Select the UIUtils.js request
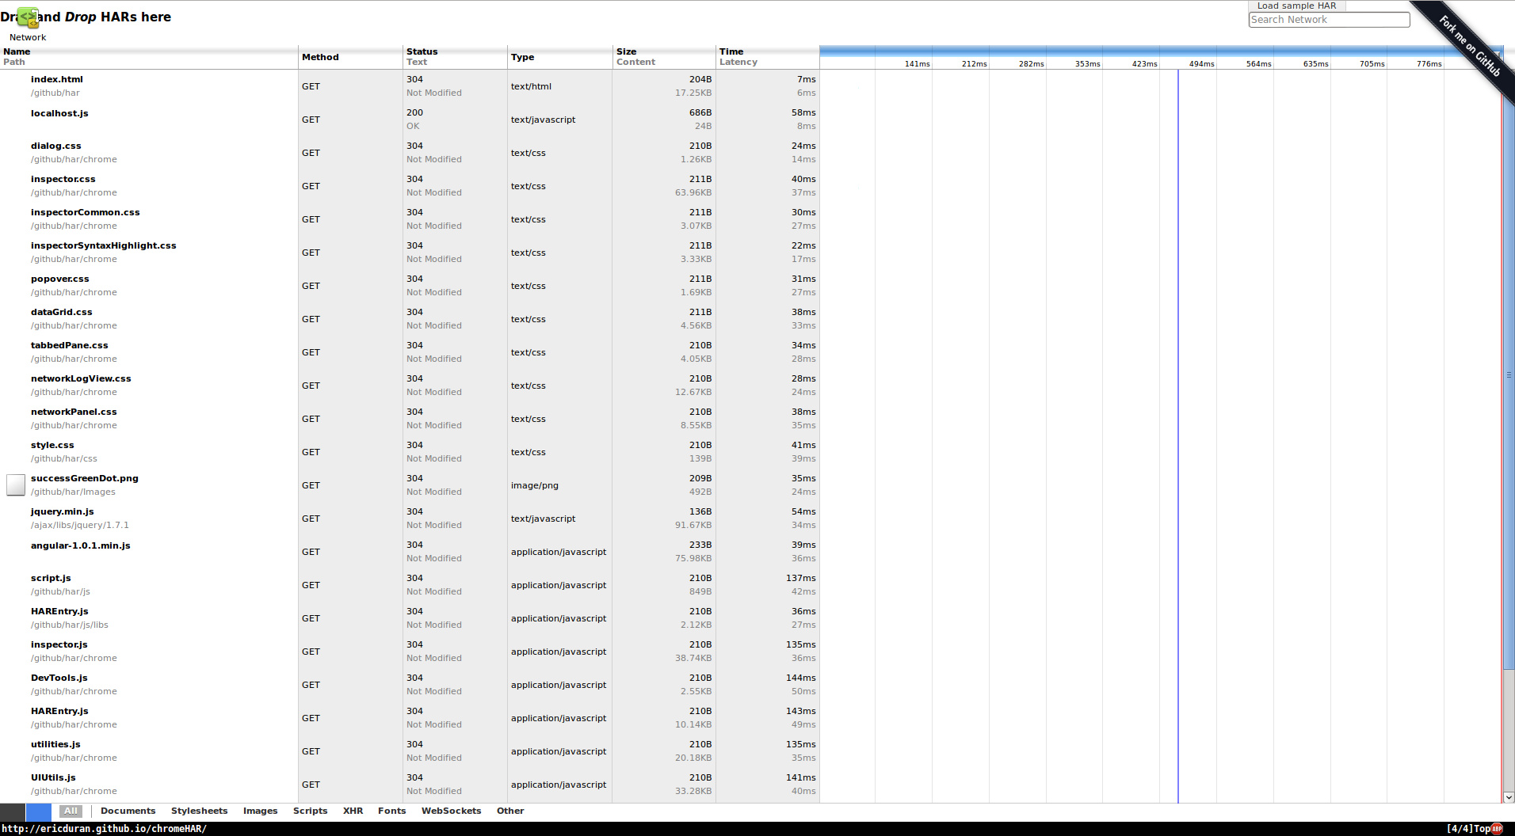The width and height of the screenshot is (1515, 836). pos(53,777)
